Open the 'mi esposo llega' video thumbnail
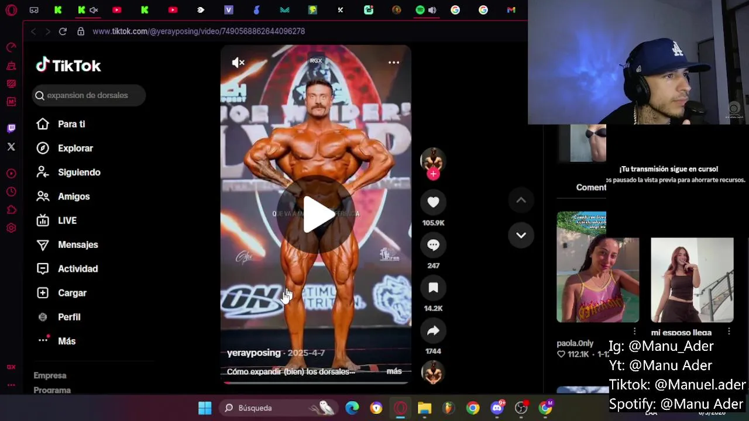Screen dimensions: 749x421 (x=692, y=280)
